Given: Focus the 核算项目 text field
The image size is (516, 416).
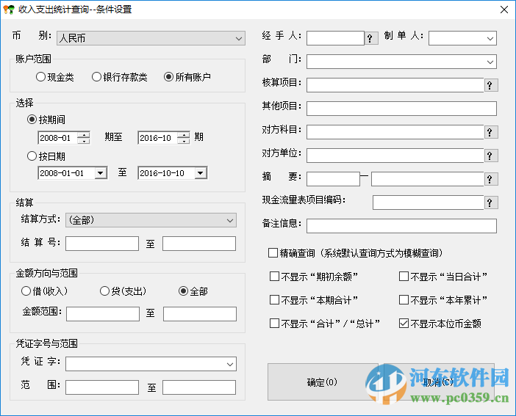Looking at the screenshot, I should tap(395, 85).
